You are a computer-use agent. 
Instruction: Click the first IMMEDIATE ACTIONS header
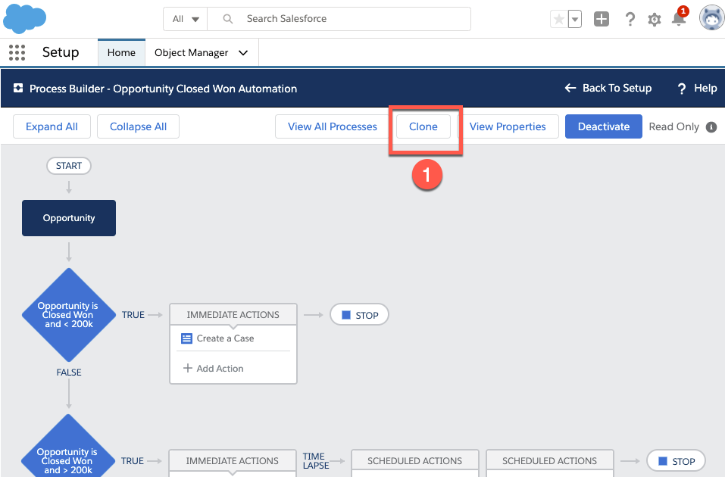(x=233, y=315)
